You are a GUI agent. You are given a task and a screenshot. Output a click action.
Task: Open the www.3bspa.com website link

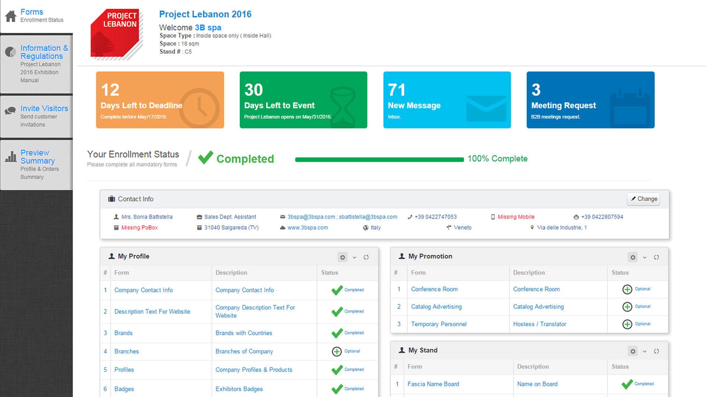coord(307,228)
